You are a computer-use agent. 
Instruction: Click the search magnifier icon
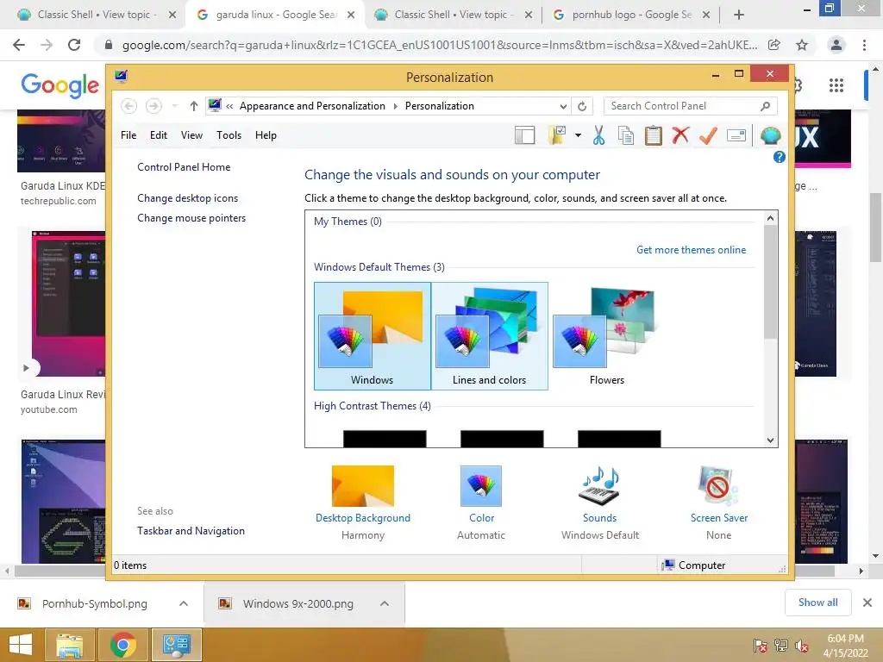click(765, 106)
